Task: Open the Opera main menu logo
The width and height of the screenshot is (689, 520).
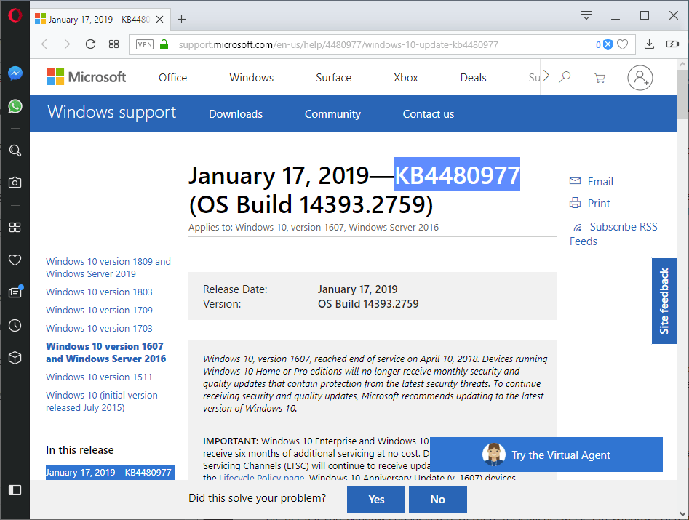Action: (x=15, y=15)
